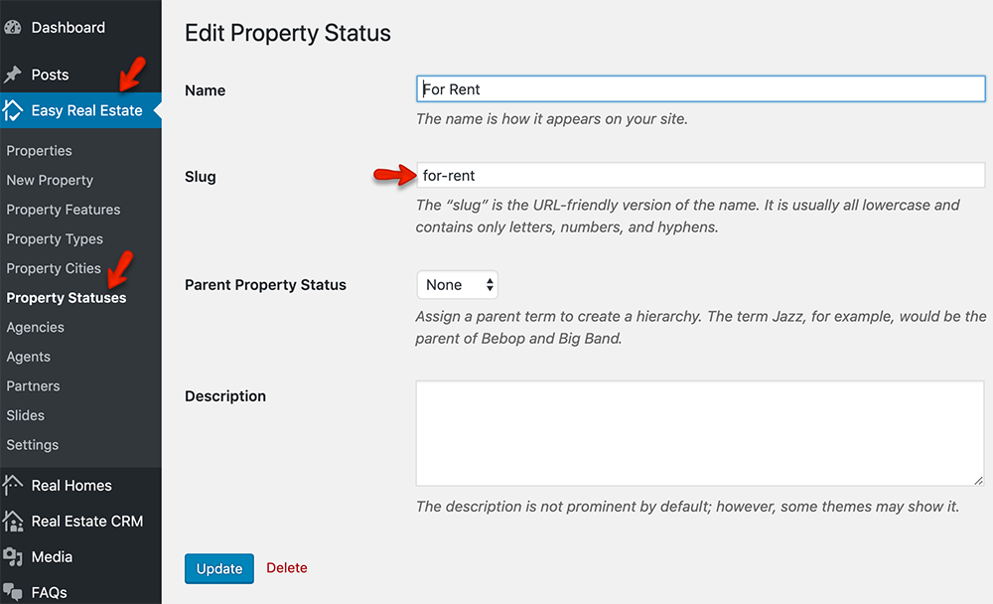Click the Media library icon
The width and height of the screenshot is (993, 604).
click(x=13, y=557)
